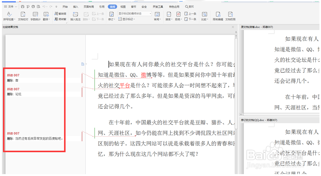The height and width of the screenshot is (176, 321).
Task: Click the Redo arrow icon
Action: pyautogui.click(x=51, y=6)
